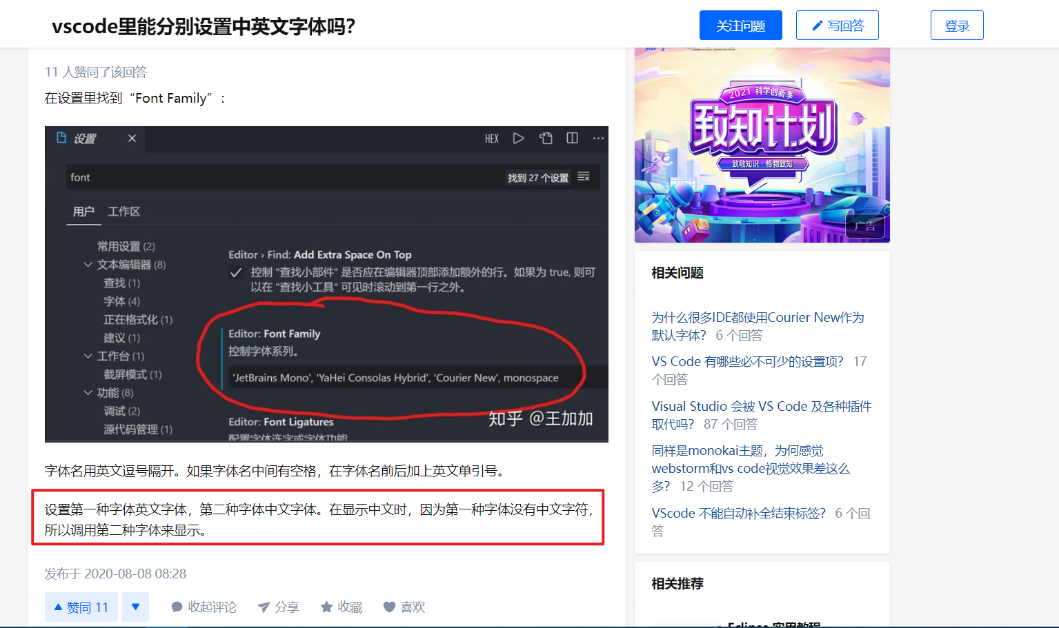1059x628 pixels.
Task: Click the open settings JSON file icon
Action: pyautogui.click(x=546, y=139)
